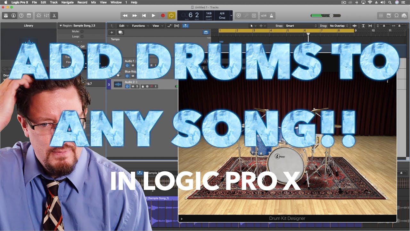Open Smart Controls dial button
Viewport: 410px width, 231px height.
[39, 15]
